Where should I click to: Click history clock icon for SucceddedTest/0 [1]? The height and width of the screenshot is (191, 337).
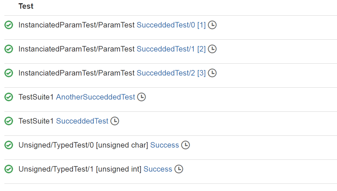point(212,25)
